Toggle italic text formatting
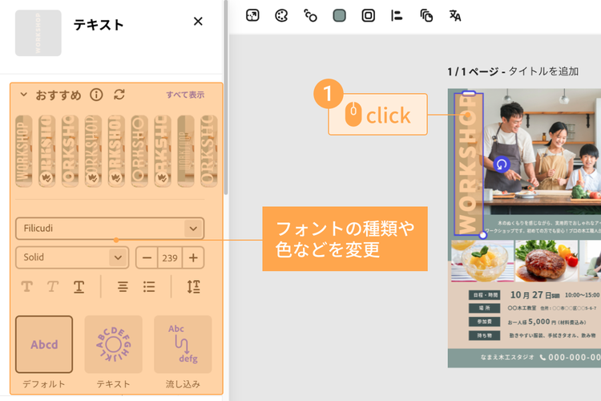This screenshot has width=601, height=401. coord(53,286)
